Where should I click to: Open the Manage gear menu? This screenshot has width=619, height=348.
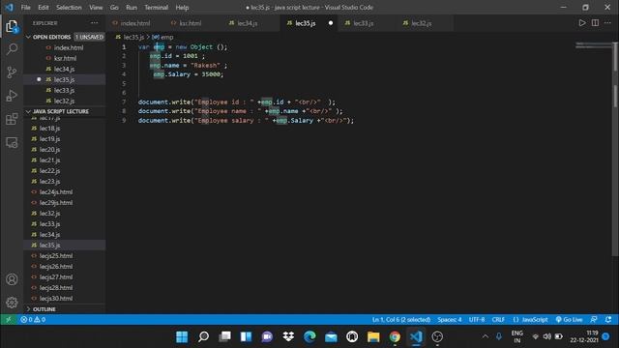12,303
